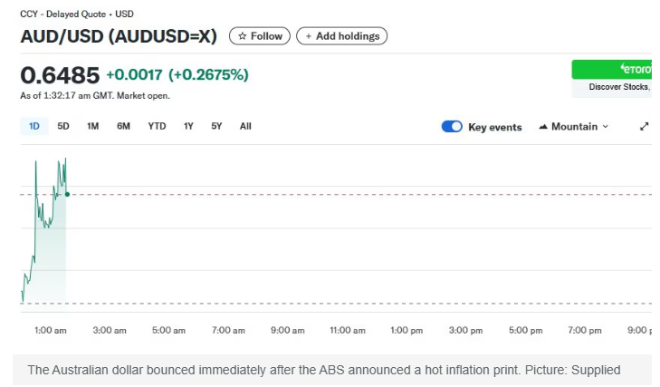Screen dimensions: 660x387
Task: Click the 1:00 am axis label
Action: click(x=51, y=331)
